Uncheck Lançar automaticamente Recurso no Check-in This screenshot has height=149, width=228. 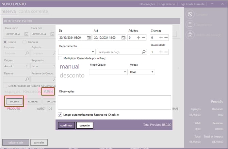[x=60, y=115]
